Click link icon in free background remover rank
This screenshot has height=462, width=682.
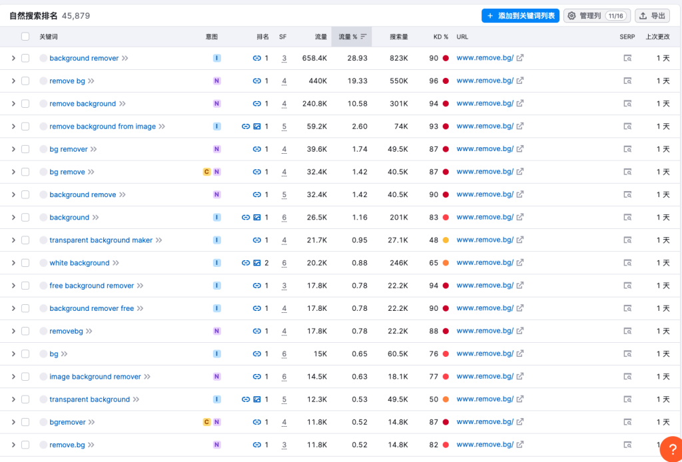[257, 286]
